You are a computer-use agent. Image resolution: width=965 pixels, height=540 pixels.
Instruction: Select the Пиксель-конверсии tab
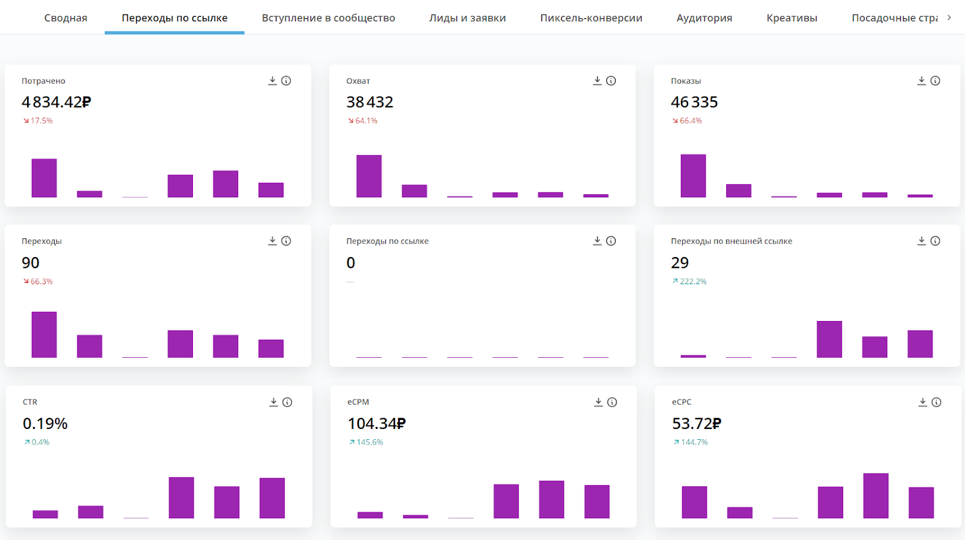pyautogui.click(x=591, y=18)
